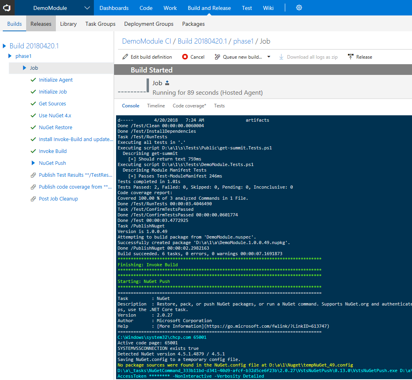Select NuGet Restore step
Image resolution: width=412 pixels, height=380 pixels.
coord(55,127)
